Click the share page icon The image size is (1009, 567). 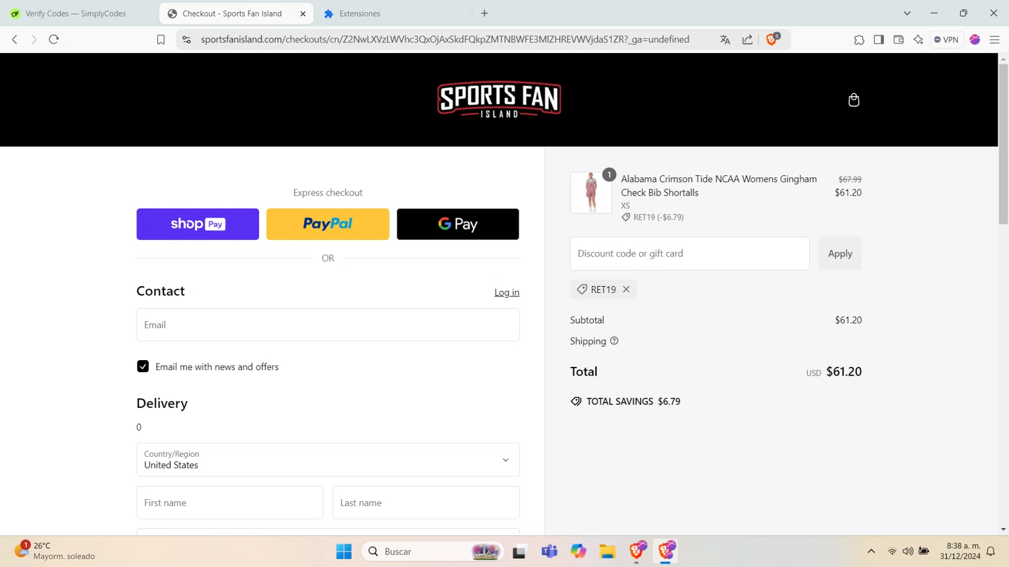click(x=747, y=40)
